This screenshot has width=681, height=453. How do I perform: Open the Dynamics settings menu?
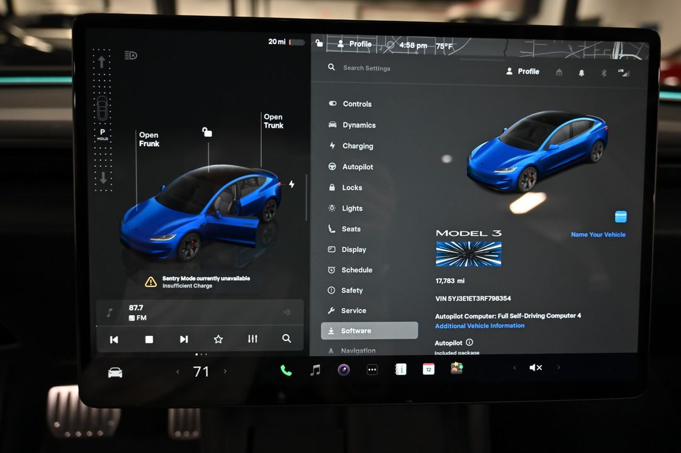[352, 125]
